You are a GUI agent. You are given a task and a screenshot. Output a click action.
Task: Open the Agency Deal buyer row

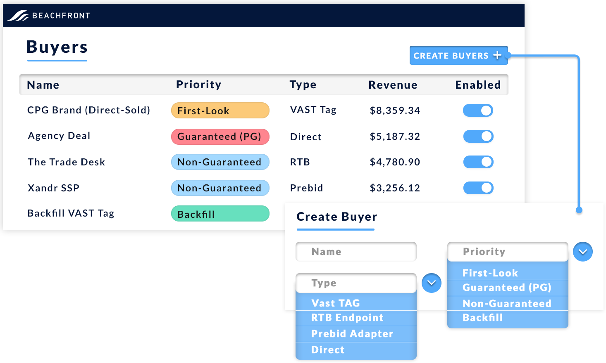pos(59,136)
